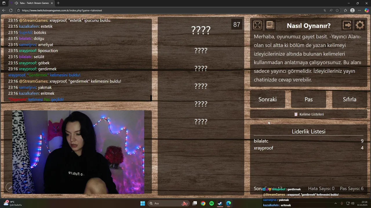Click the webcam video thumbnail
This screenshot has height=208, width=371.
78,152
